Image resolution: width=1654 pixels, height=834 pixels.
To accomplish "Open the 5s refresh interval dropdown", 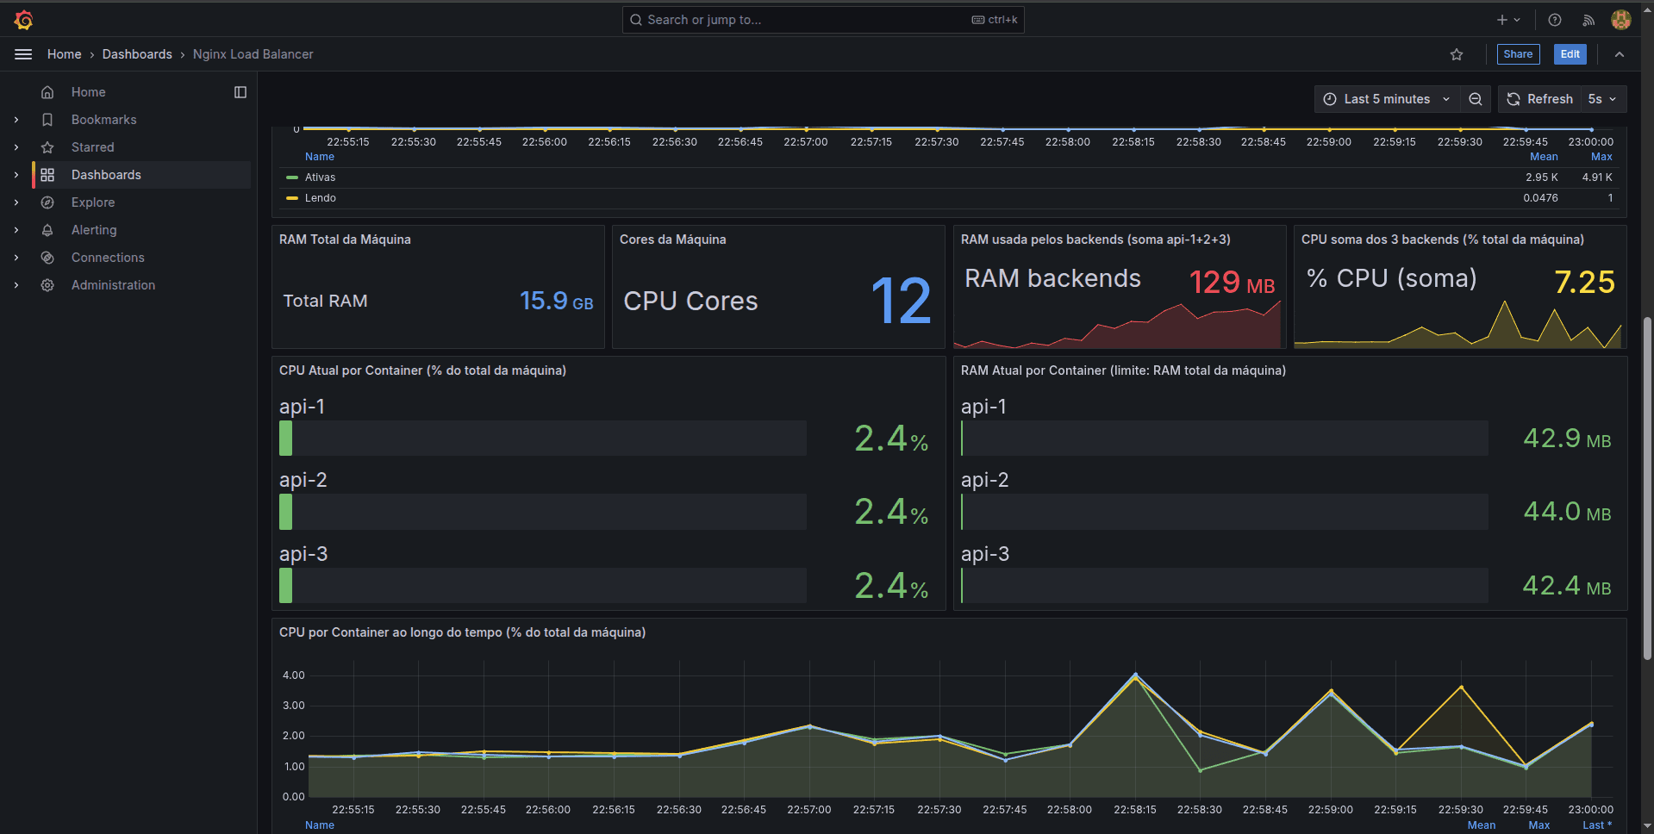I will point(1603,99).
